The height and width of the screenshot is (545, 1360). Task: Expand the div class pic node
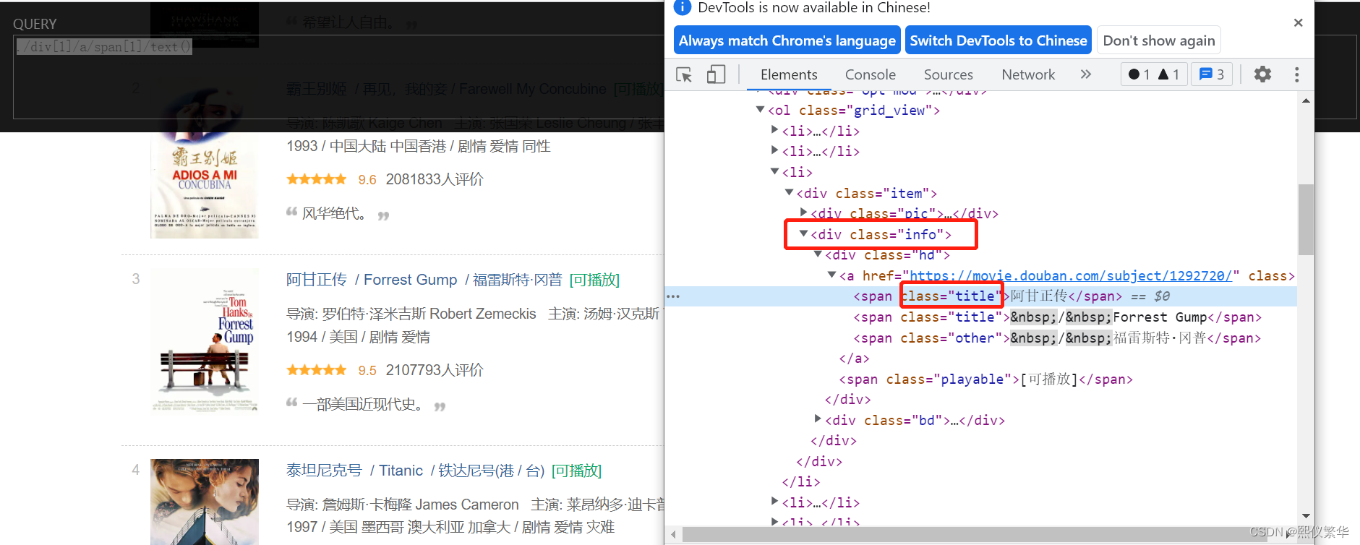pyautogui.click(x=803, y=213)
